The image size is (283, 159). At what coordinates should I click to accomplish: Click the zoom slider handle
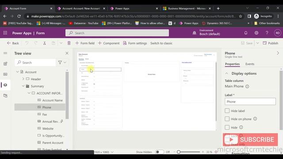[x=179, y=152]
